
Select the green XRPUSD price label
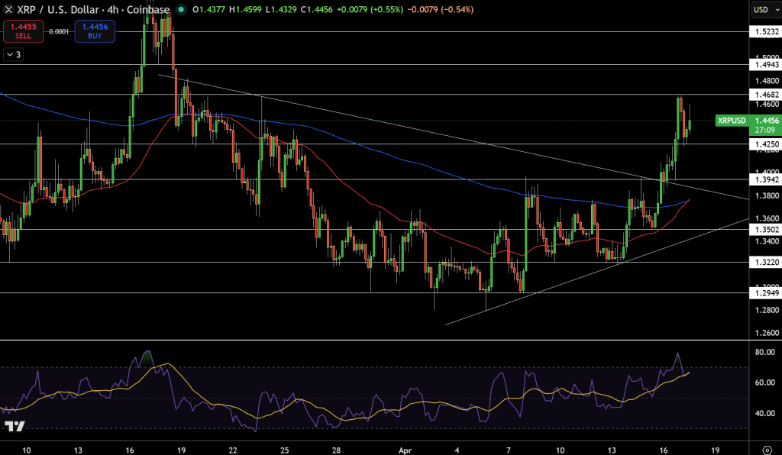pyautogui.click(x=732, y=120)
